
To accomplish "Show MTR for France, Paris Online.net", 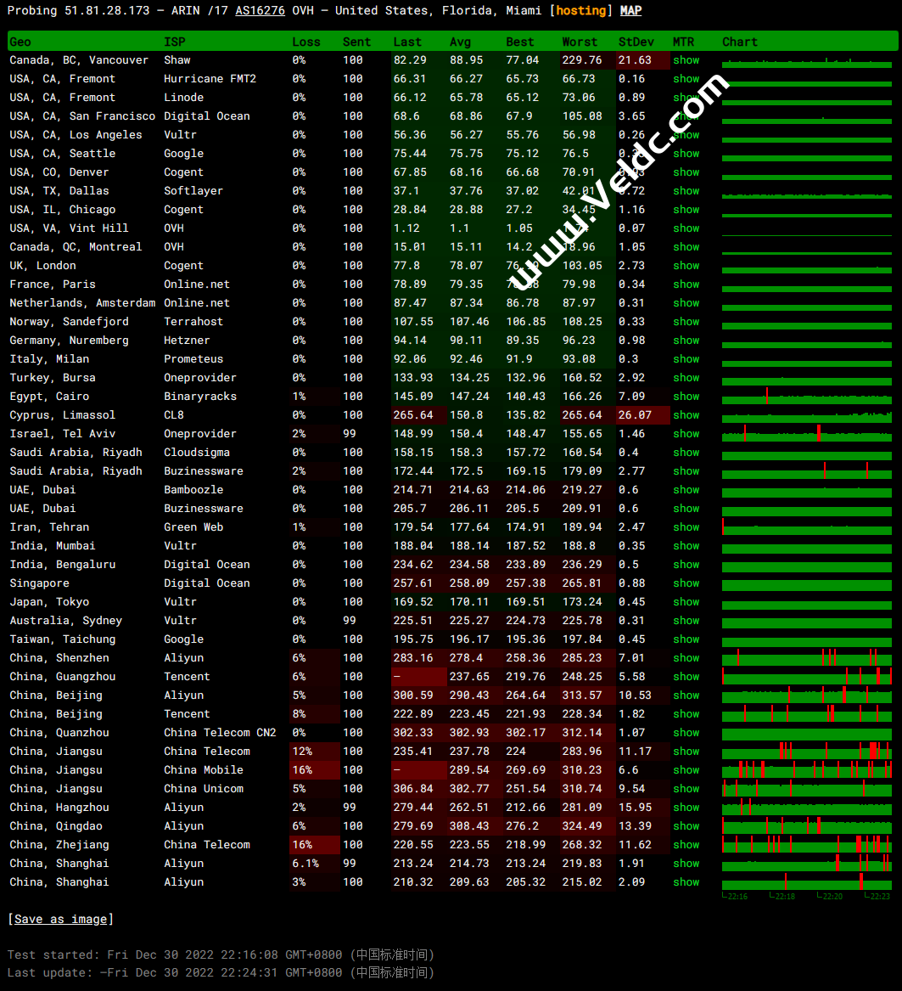I will click(x=686, y=284).
